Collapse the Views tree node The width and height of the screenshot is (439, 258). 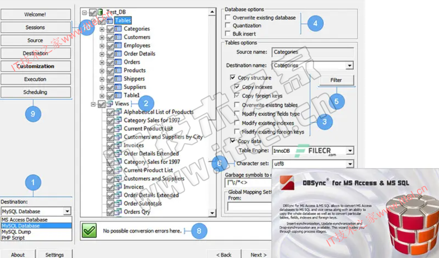[x=93, y=104]
